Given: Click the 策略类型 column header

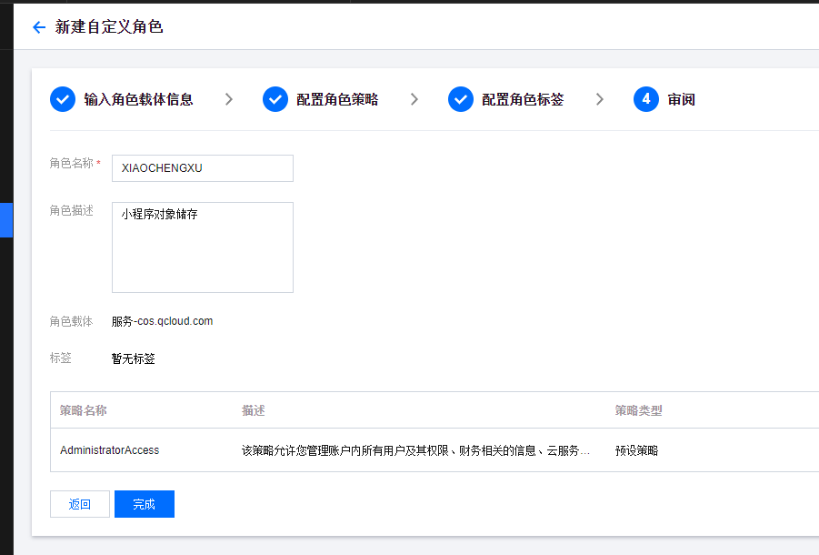Looking at the screenshot, I should click(638, 410).
